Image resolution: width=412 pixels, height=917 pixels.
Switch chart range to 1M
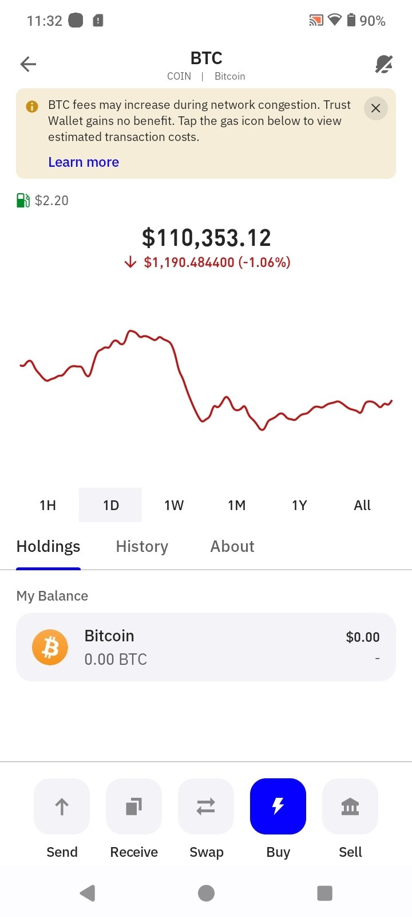pyautogui.click(x=236, y=505)
